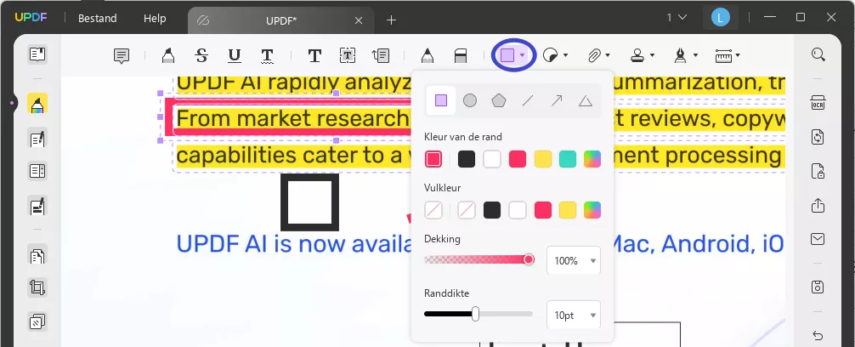
Task: Pick black fill color swatch
Action: click(492, 210)
